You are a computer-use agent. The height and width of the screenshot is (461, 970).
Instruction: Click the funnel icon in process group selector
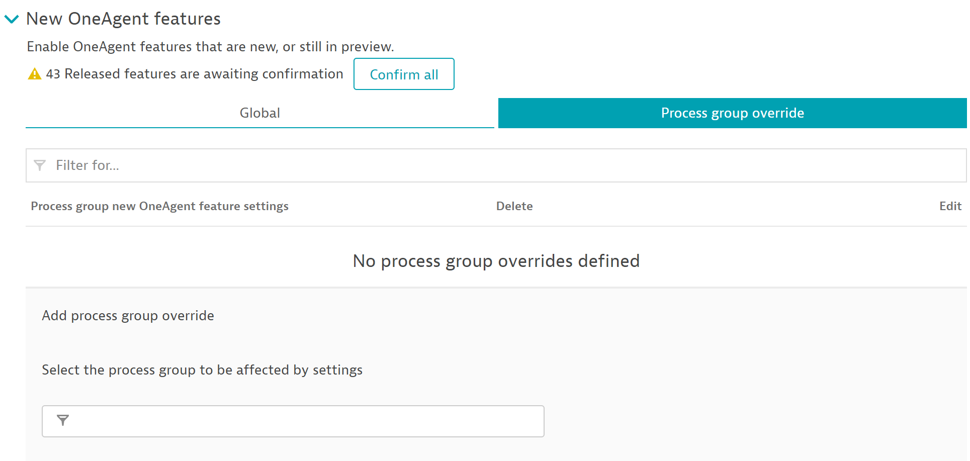point(63,420)
